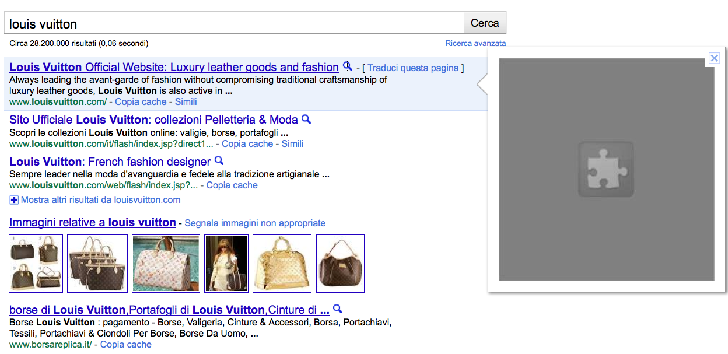728x354 pixels.
Task: Select thumbnail of woman carrying a bag
Action: (226, 263)
